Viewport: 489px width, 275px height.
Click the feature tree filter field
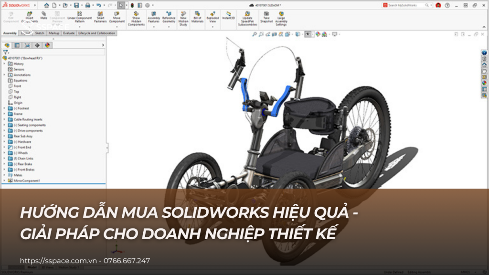tap(53, 53)
